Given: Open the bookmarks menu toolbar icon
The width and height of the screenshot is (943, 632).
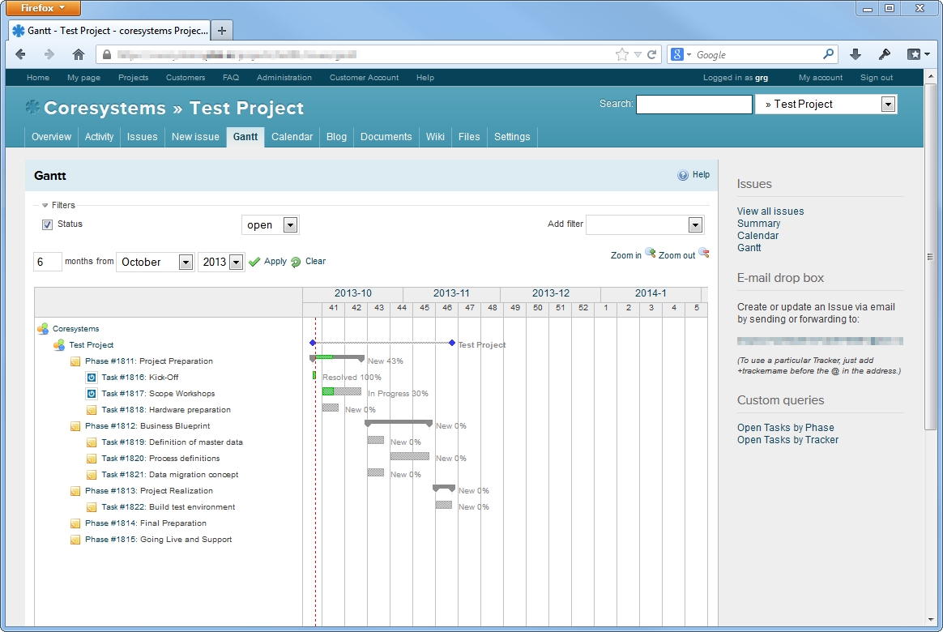Looking at the screenshot, I should coord(918,55).
